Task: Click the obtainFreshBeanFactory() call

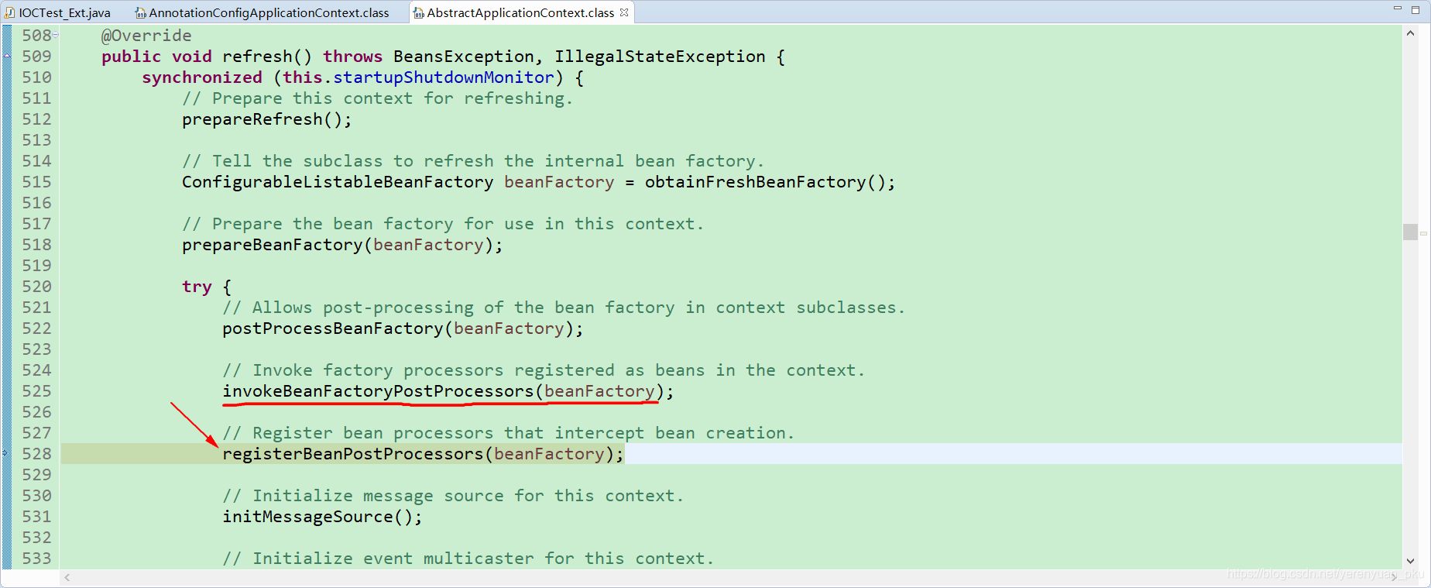Action: pos(770,182)
